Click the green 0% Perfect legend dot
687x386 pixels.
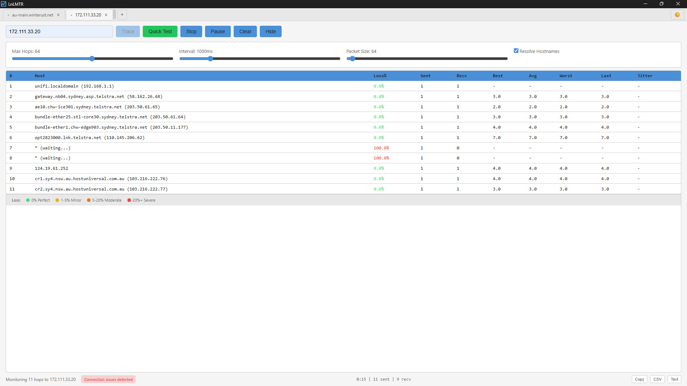tap(28, 200)
